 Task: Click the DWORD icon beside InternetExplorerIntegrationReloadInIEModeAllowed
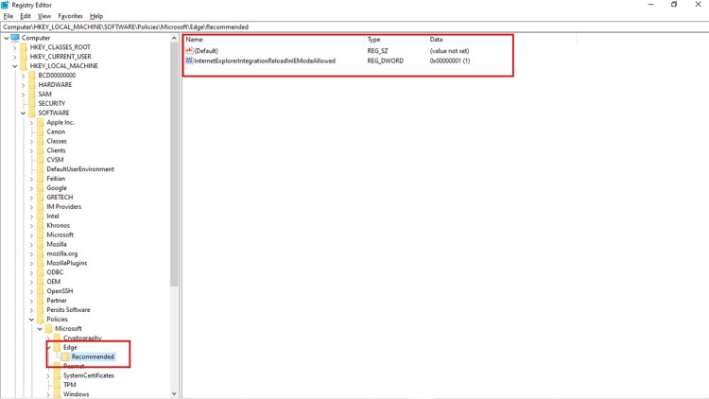[x=189, y=61]
